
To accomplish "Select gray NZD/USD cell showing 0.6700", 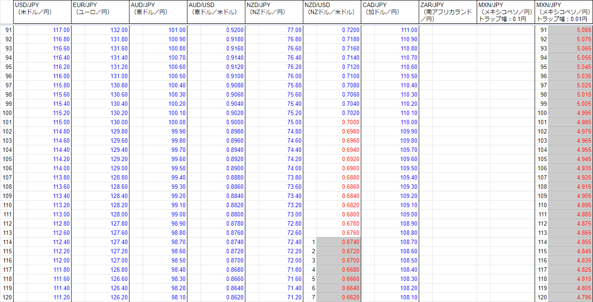I will pyautogui.click(x=338, y=260).
